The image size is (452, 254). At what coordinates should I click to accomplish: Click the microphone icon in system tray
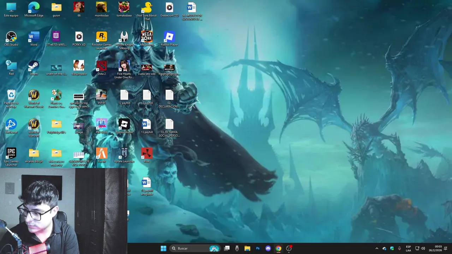click(399, 248)
